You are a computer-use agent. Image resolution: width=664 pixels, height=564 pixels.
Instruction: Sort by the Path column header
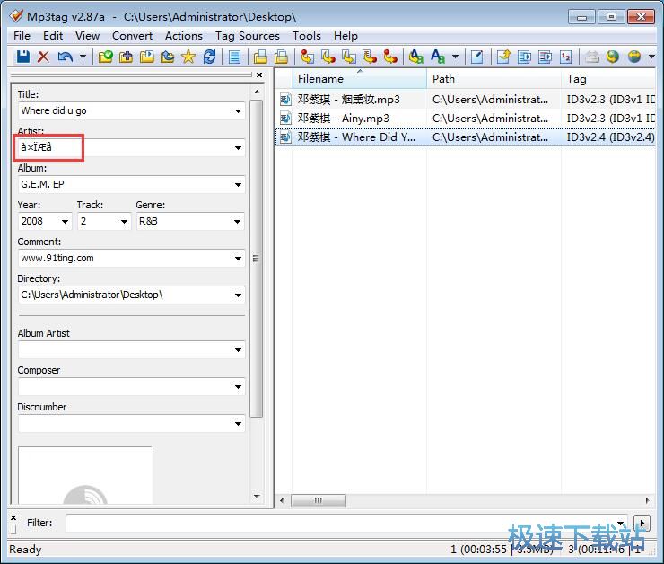[x=494, y=79]
